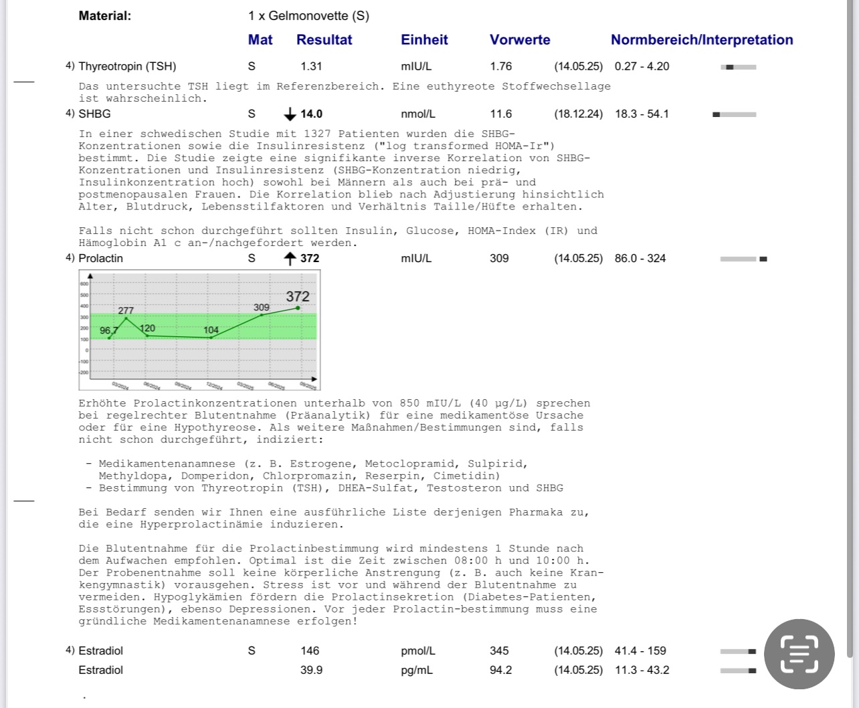Click the Einheit column header
This screenshot has height=708, width=859.
point(424,40)
